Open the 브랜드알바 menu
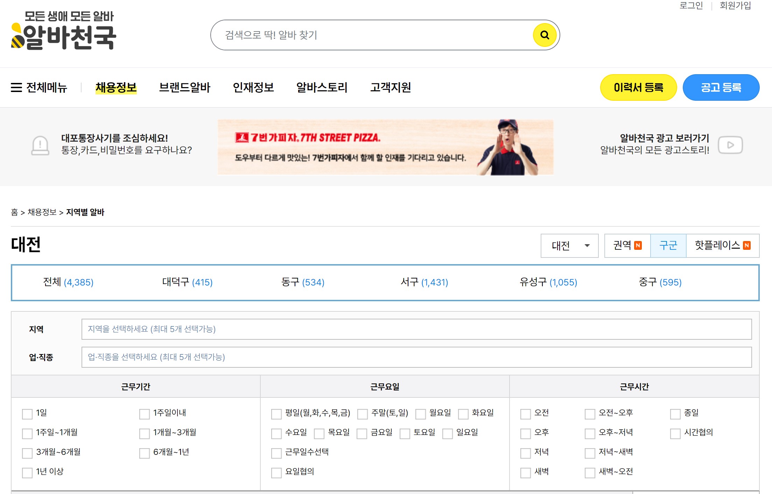 184,87
